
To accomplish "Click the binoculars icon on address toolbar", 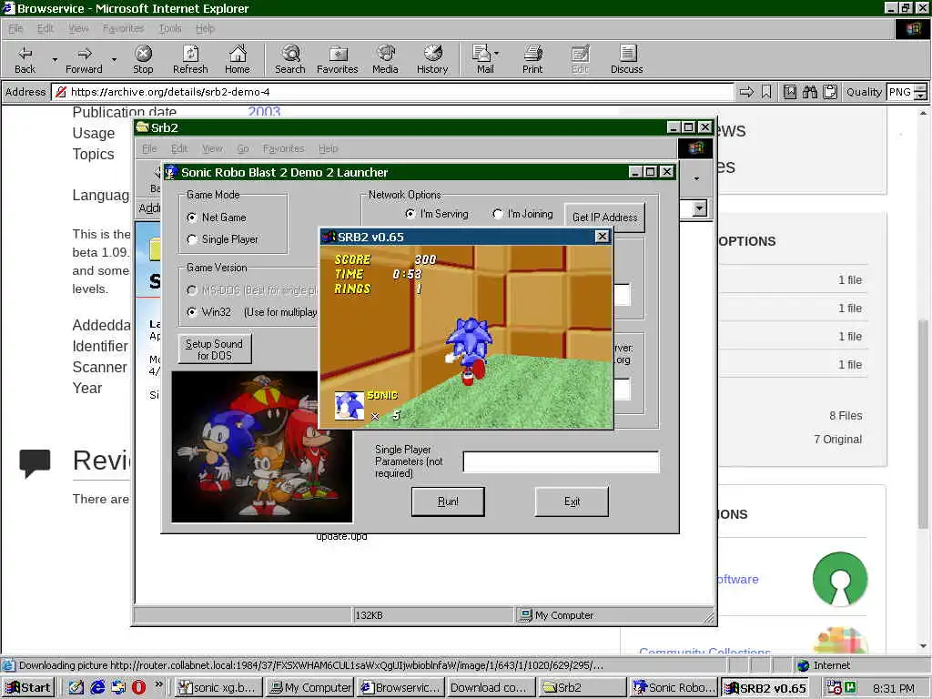I will tap(809, 92).
